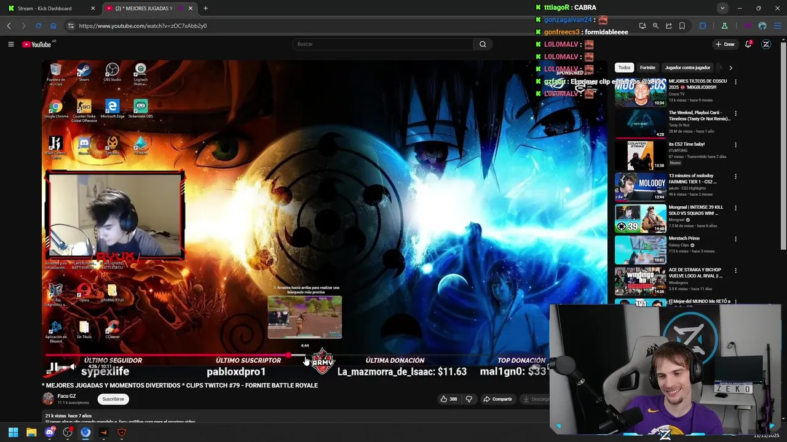Click the browser back arrow
The width and height of the screenshot is (787, 442).
[9, 26]
